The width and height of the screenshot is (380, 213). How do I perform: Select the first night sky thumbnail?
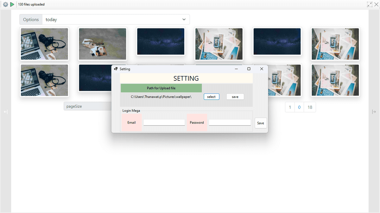pos(161,42)
